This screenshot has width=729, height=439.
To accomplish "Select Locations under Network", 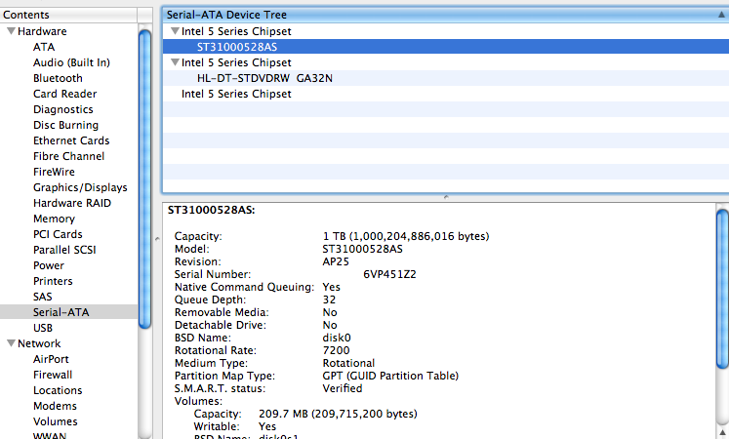I will (58, 390).
